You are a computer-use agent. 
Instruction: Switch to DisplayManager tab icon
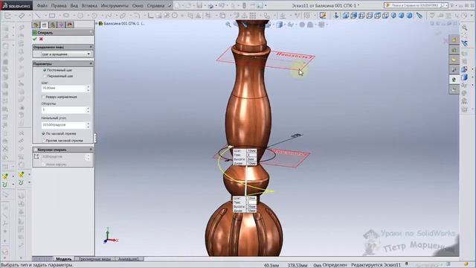[70, 25]
